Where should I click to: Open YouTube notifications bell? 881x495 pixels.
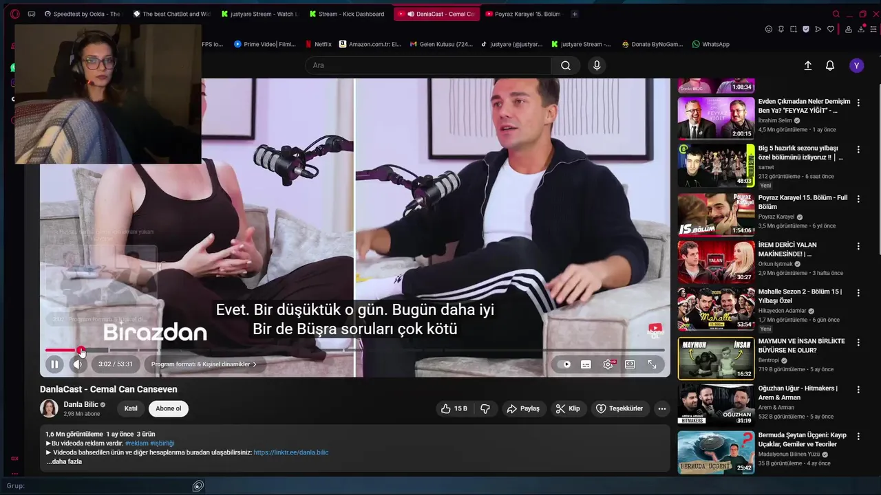pyautogui.click(x=830, y=65)
